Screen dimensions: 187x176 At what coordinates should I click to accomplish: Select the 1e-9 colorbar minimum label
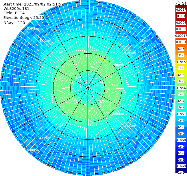click(x=181, y=173)
